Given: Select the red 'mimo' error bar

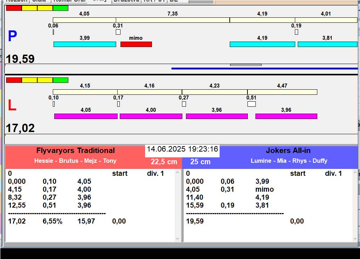Looking at the screenshot, I should point(136,44).
